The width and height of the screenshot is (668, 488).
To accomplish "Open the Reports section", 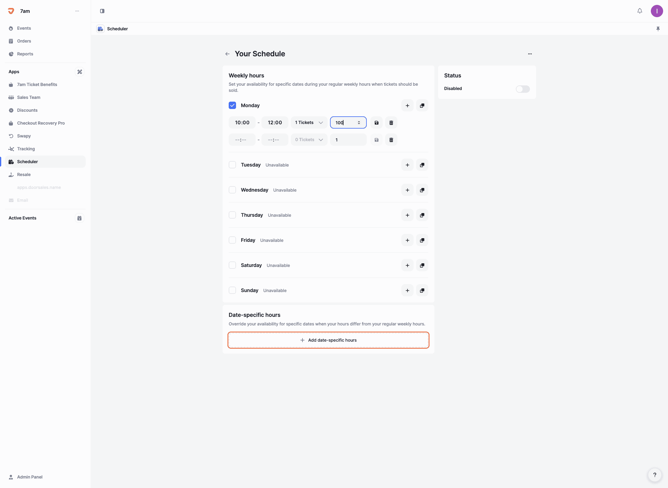I will point(25,54).
